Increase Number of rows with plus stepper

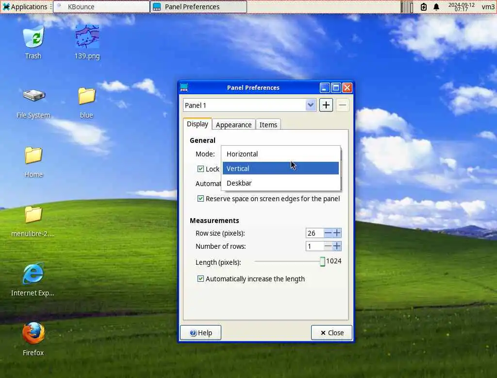[337, 246]
